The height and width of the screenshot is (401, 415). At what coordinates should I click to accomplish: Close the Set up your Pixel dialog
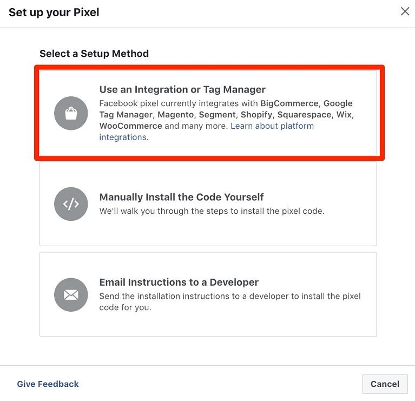[x=405, y=12]
